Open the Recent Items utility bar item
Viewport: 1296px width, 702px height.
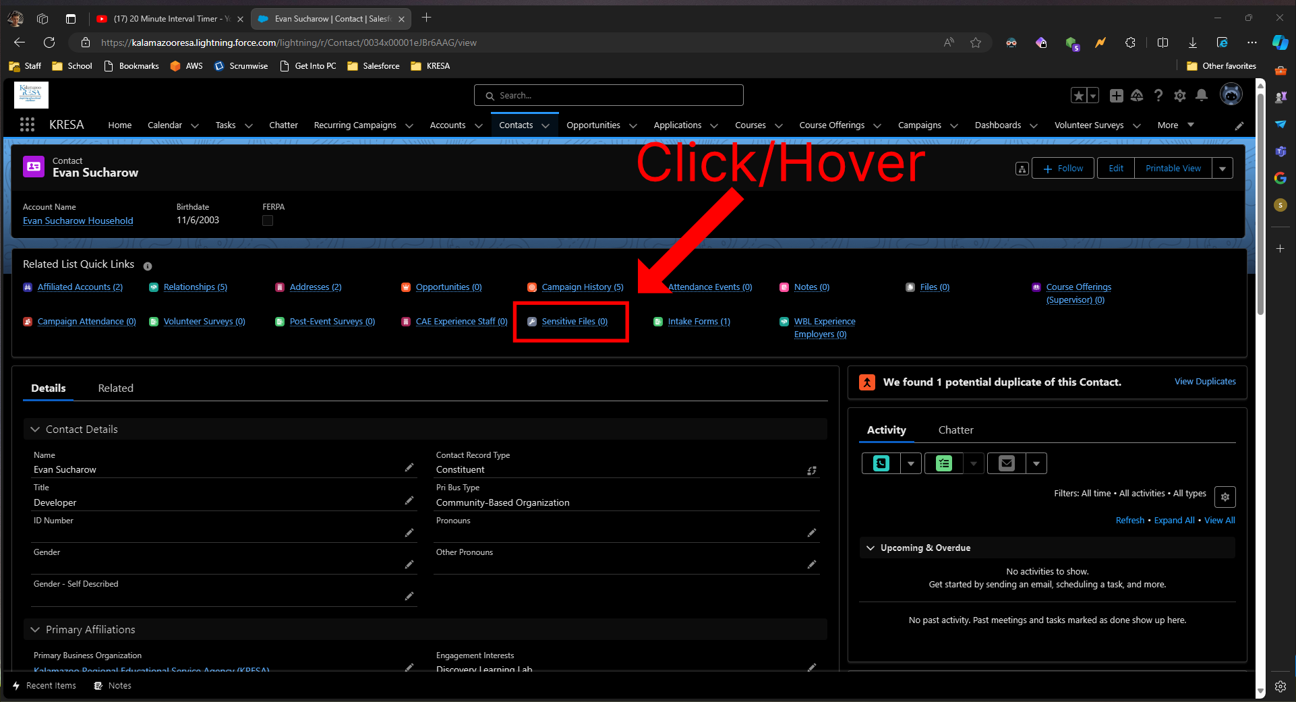pos(45,686)
